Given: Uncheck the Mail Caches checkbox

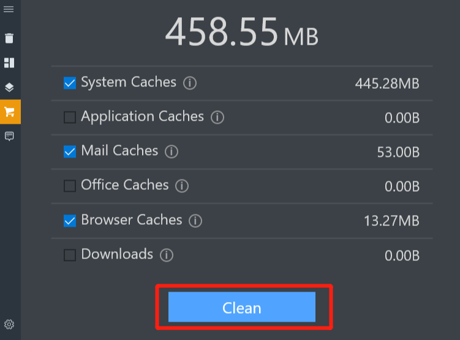Looking at the screenshot, I should coord(70,151).
